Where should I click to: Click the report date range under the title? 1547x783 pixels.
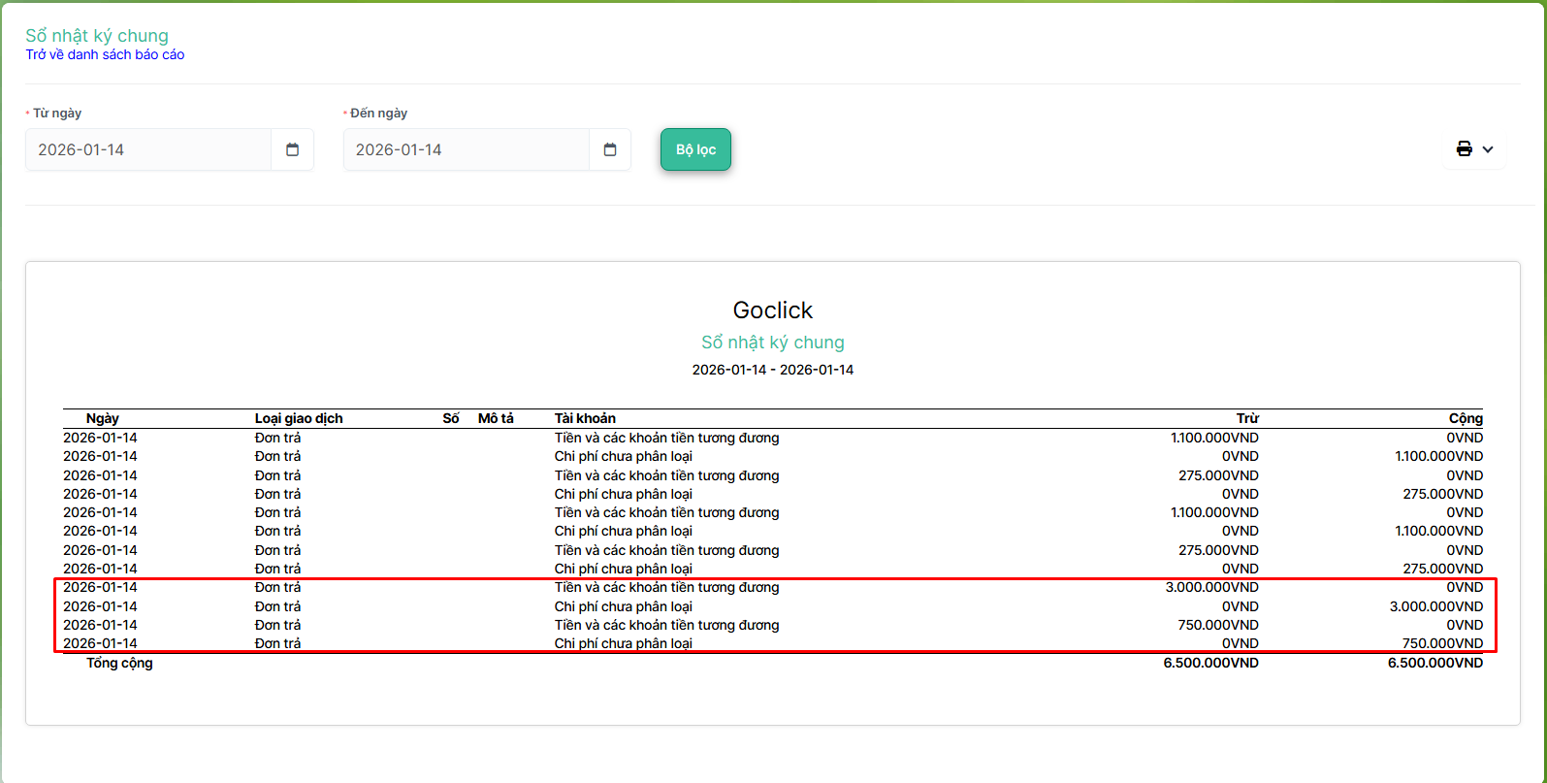(x=773, y=370)
